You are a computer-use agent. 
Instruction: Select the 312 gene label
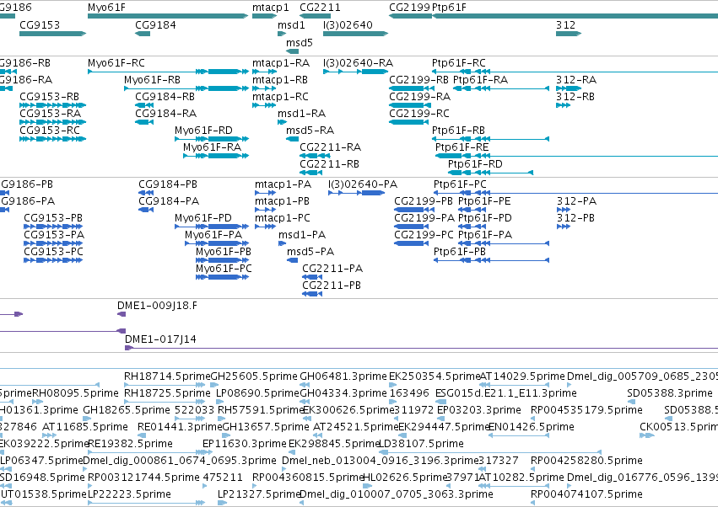(565, 24)
